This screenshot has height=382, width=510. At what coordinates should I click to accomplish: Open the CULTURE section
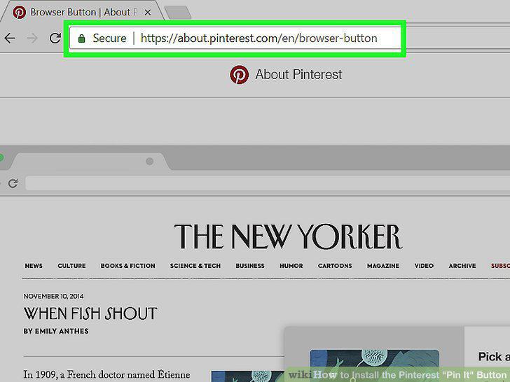(x=71, y=266)
